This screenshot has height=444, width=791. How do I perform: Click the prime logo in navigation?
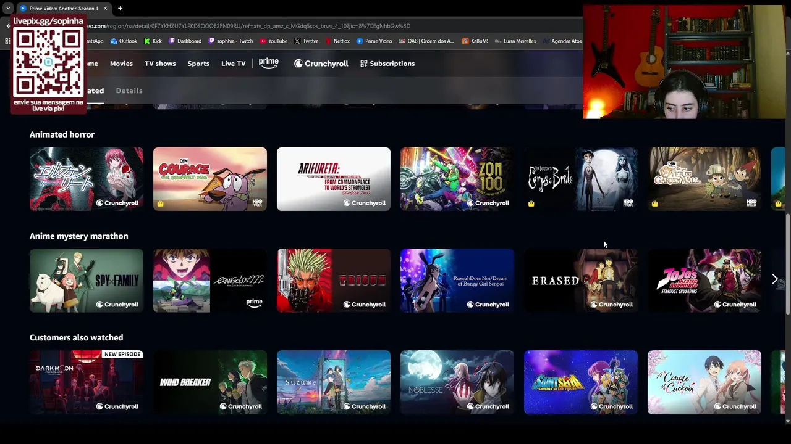tap(269, 63)
